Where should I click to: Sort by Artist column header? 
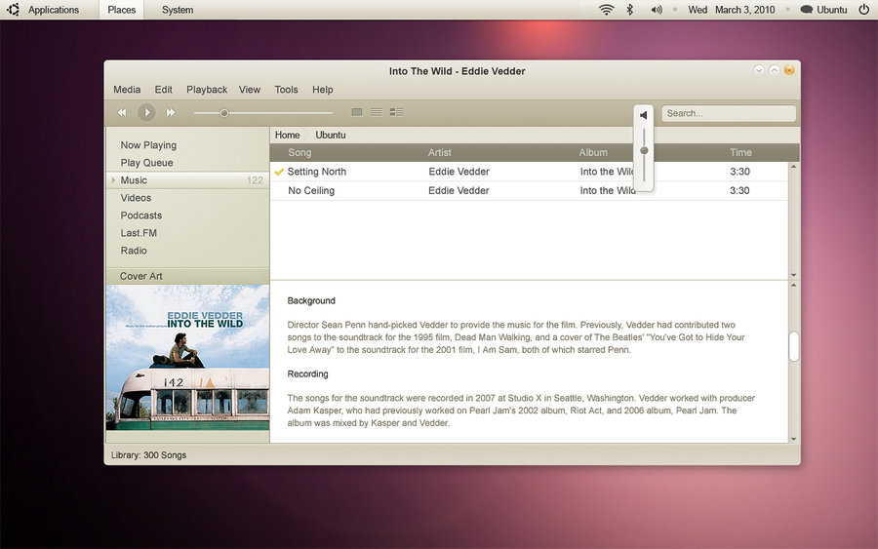440,152
